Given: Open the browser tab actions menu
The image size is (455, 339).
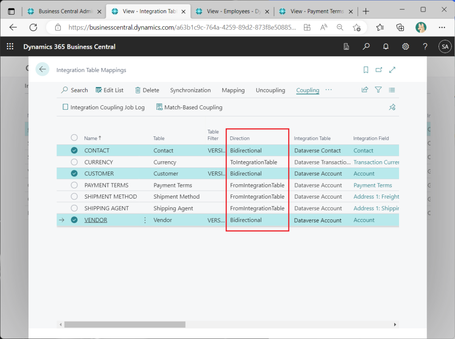Looking at the screenshot, I should (x=11, y=12).
